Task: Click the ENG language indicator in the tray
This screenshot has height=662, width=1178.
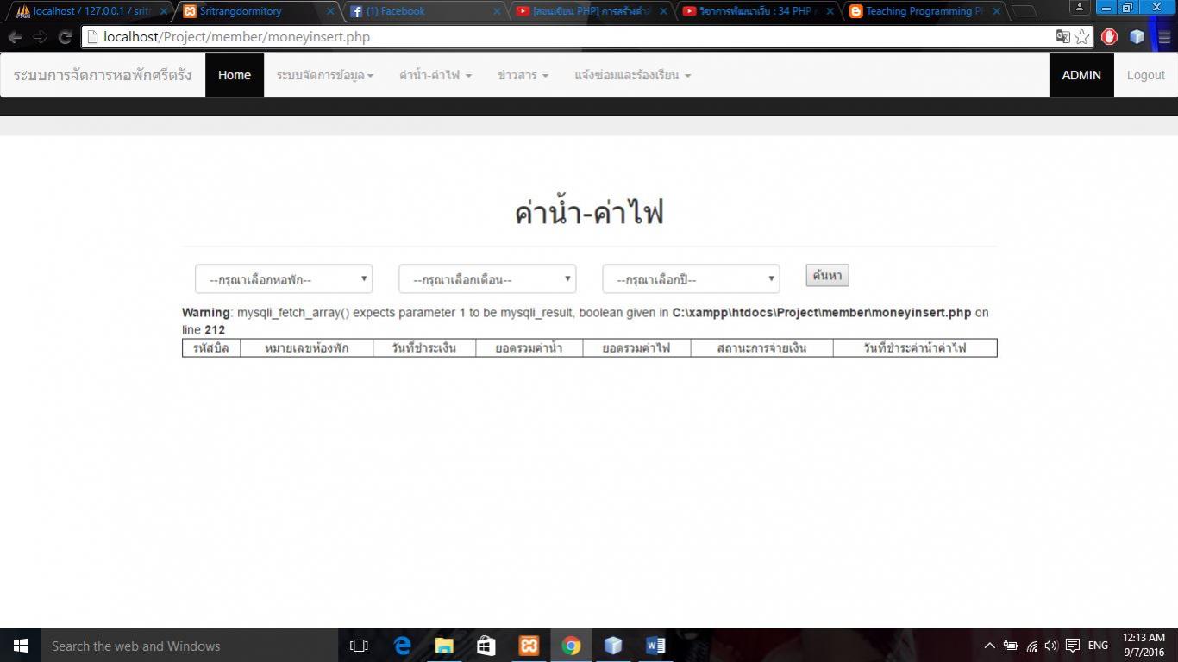Action: [1098, 646]
